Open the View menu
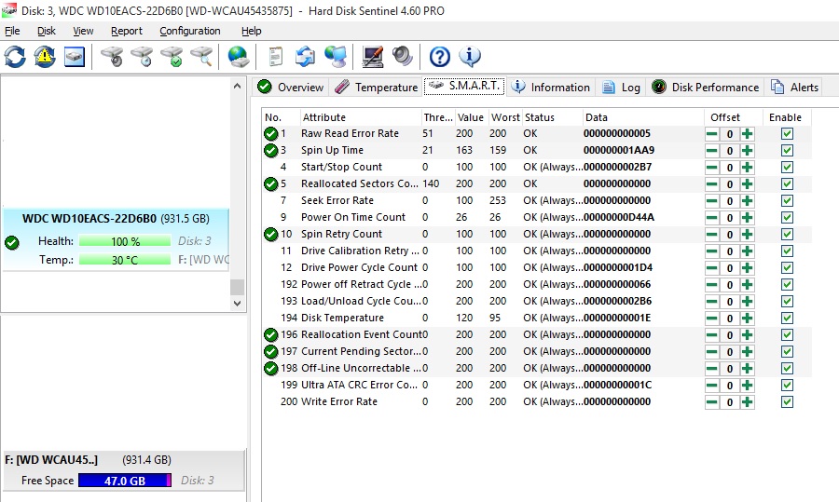 (83, 31)
